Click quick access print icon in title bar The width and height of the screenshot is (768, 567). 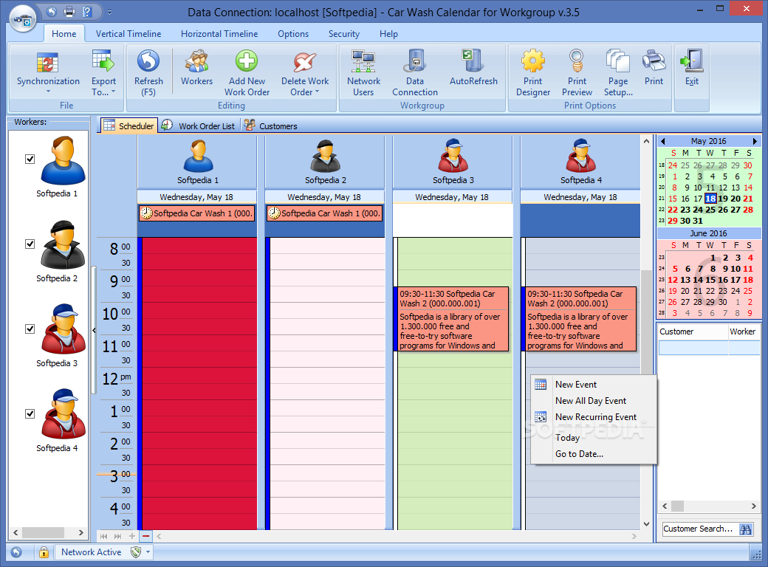click(69, 11)
